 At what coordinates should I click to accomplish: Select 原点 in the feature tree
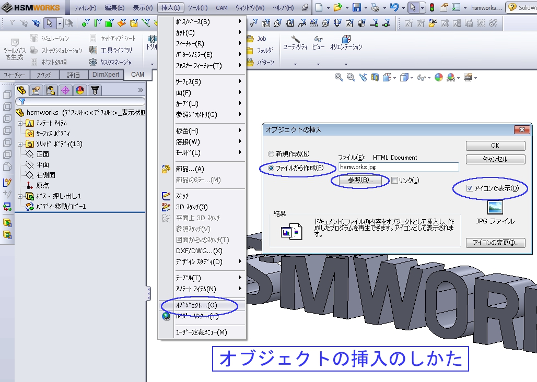point(38,185)
